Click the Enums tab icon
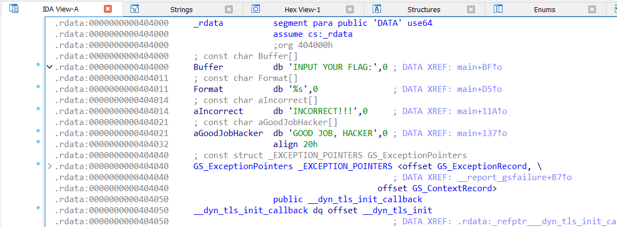The height and width of the screenshot is (227, 617). click(x=498, y=9)
